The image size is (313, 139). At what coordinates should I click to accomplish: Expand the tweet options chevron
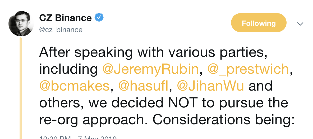point(300,24)
